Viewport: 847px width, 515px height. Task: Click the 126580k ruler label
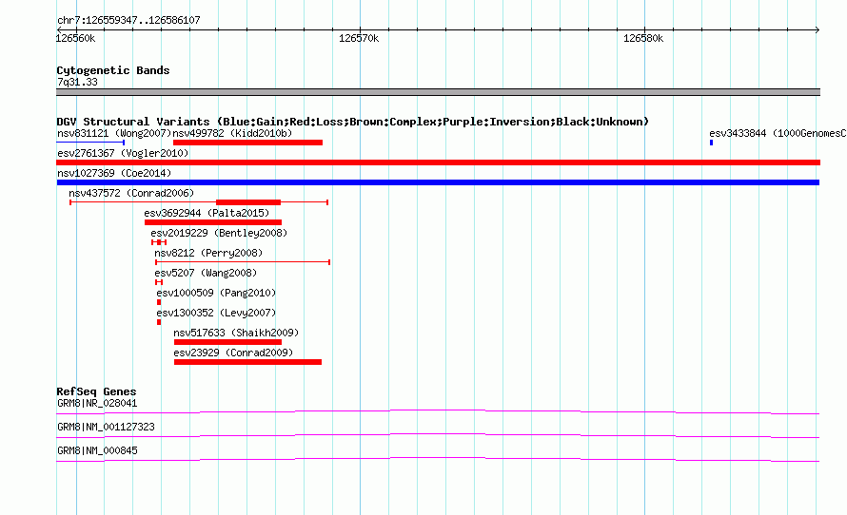(x=643, y=38)
